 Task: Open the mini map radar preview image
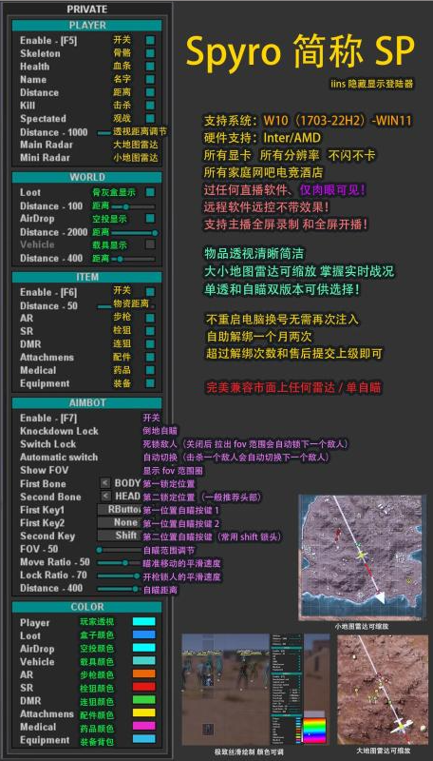[x=362, y=557]
